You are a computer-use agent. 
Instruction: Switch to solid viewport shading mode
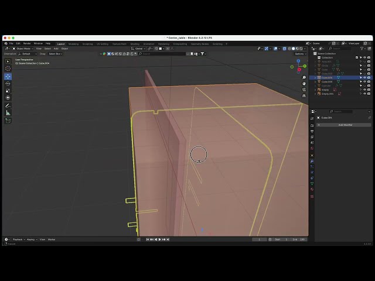coord(293,49)
